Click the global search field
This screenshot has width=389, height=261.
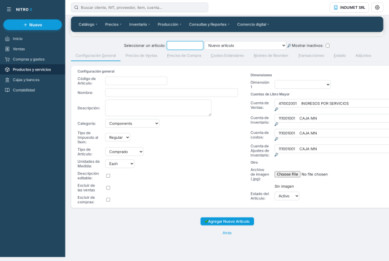pos(139,7)
